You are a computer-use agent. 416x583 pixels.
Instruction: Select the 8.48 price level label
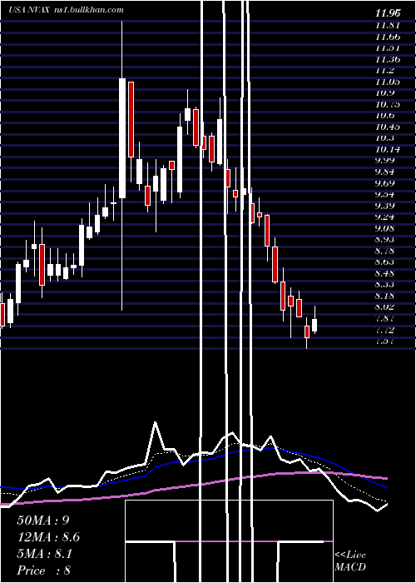point(386,273)
